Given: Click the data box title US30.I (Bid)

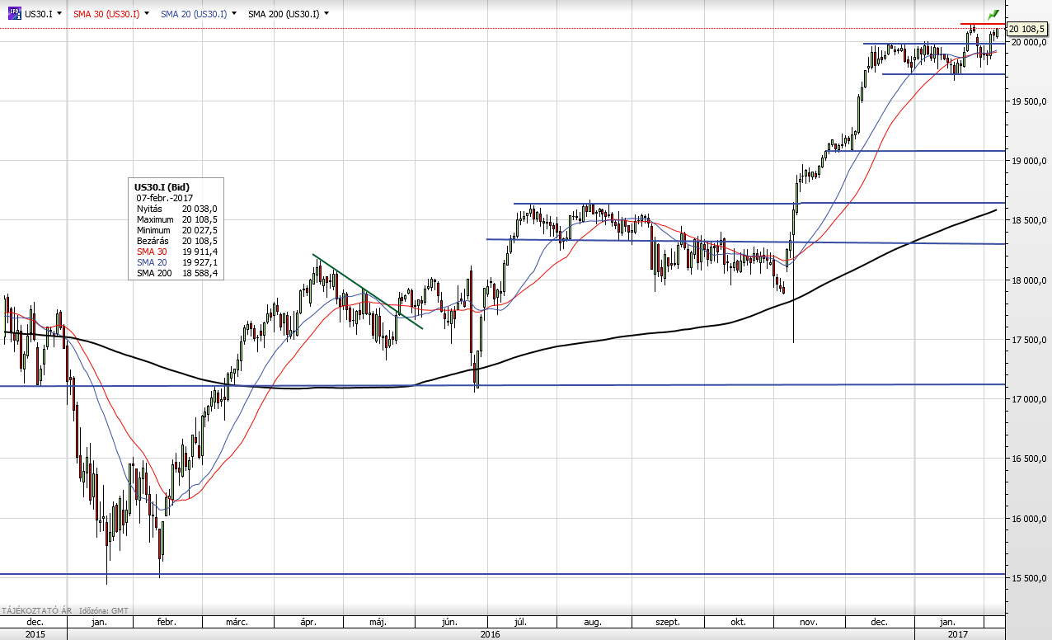Looking at the screenshot, I should tap(162, 187).
